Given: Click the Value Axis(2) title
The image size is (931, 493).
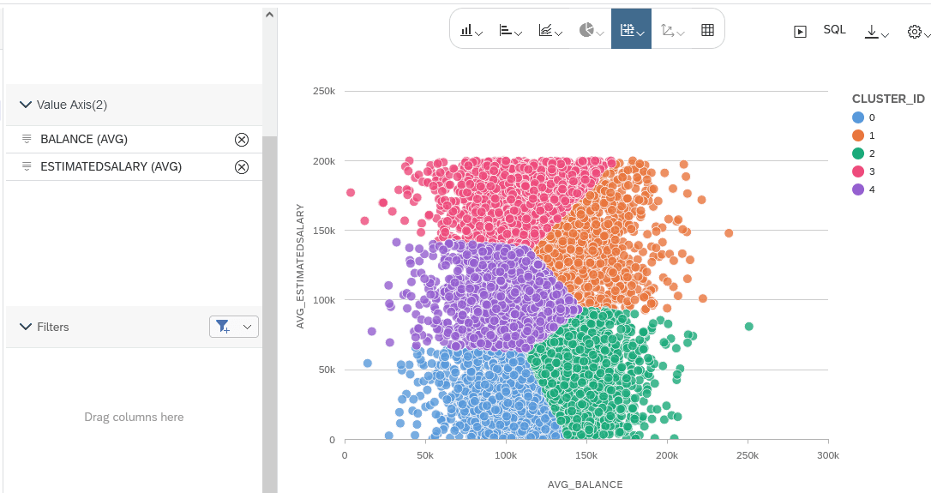Looking at the screenshot, I should click(x=72, y=105).
